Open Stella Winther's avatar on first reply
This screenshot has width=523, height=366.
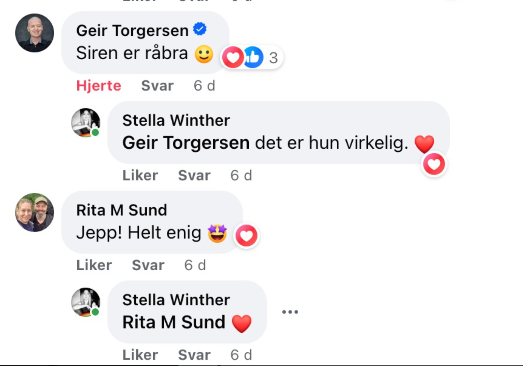(85, 123)
